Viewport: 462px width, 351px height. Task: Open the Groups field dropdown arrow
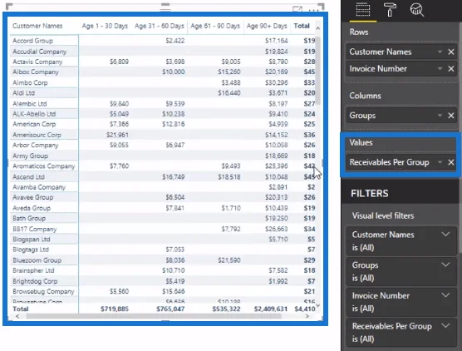(440, 116)
